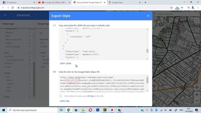Open Adobe Acrobat from the taskbar
The height and width of the screenshot is (113, 201).
click(x=112, y=110)
